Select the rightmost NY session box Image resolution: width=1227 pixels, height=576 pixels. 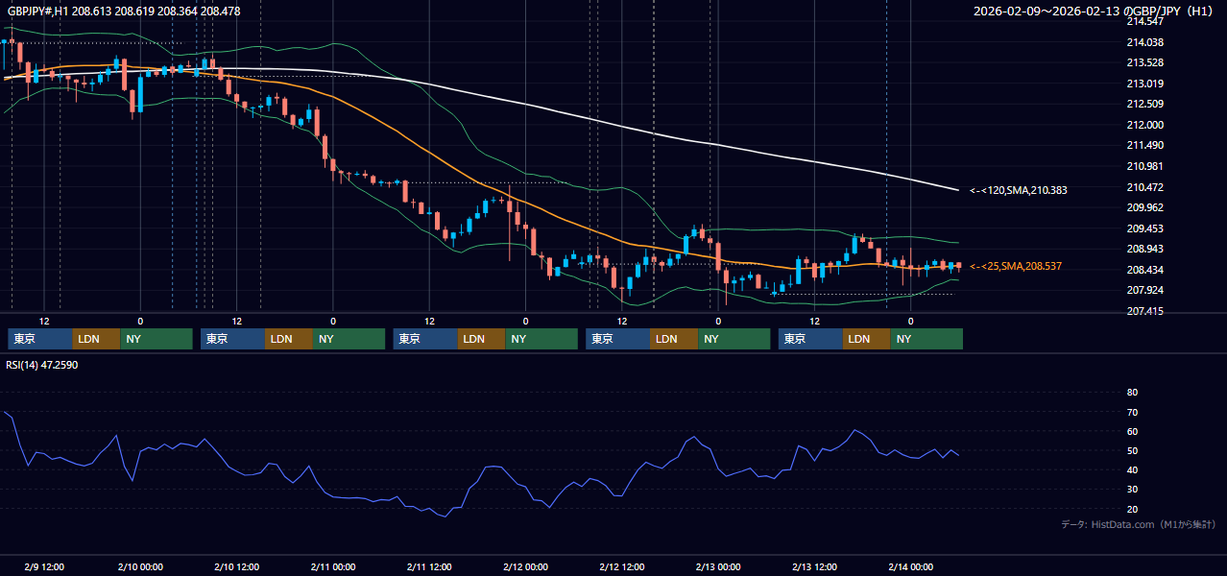[x=926, y=339]
